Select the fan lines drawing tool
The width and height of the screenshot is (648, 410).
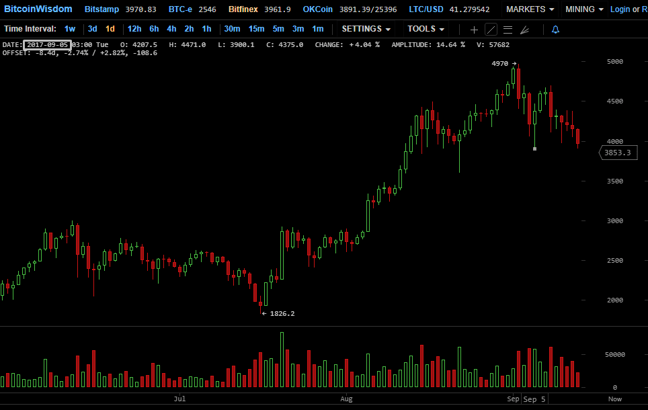pyautogui.click(x=525, y=30)
